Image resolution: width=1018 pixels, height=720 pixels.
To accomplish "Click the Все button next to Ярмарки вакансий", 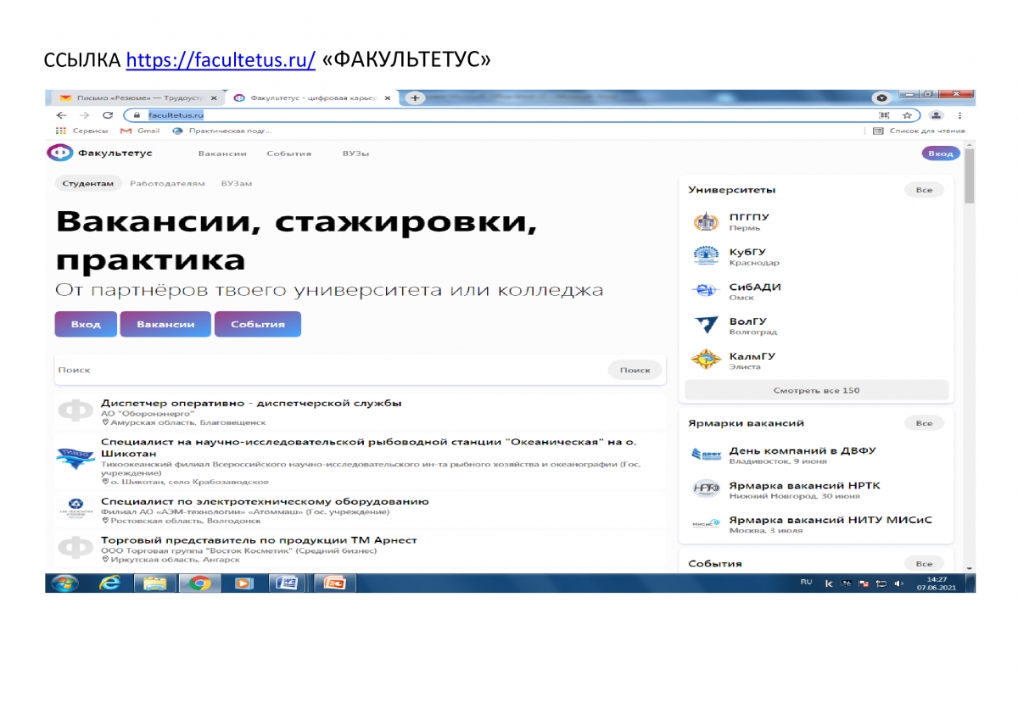I will pos(924,423).
